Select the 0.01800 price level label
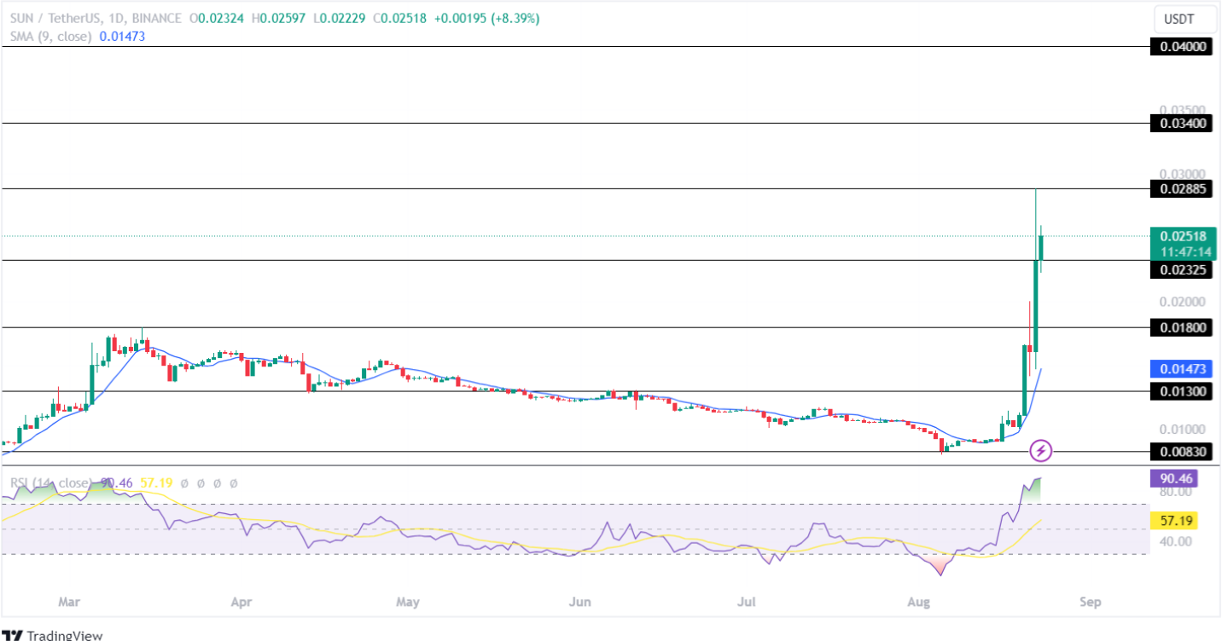The width and height of the screenshot is (1222, 641). (1182, 327)
